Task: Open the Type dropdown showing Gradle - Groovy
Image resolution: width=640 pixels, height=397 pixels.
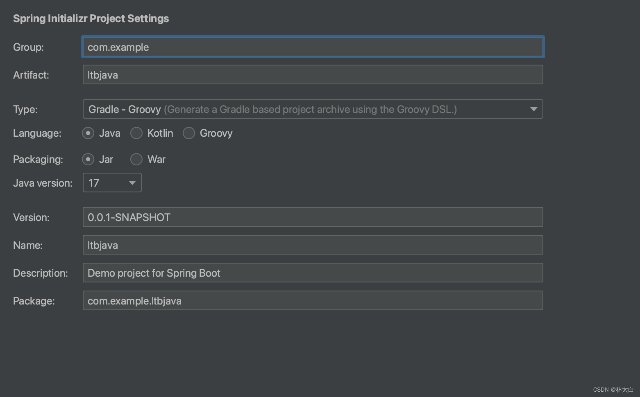Action: click(x=313, y=109)
